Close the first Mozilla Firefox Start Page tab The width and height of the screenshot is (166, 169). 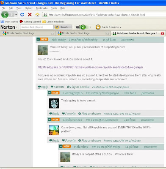(x=53, y=33)
